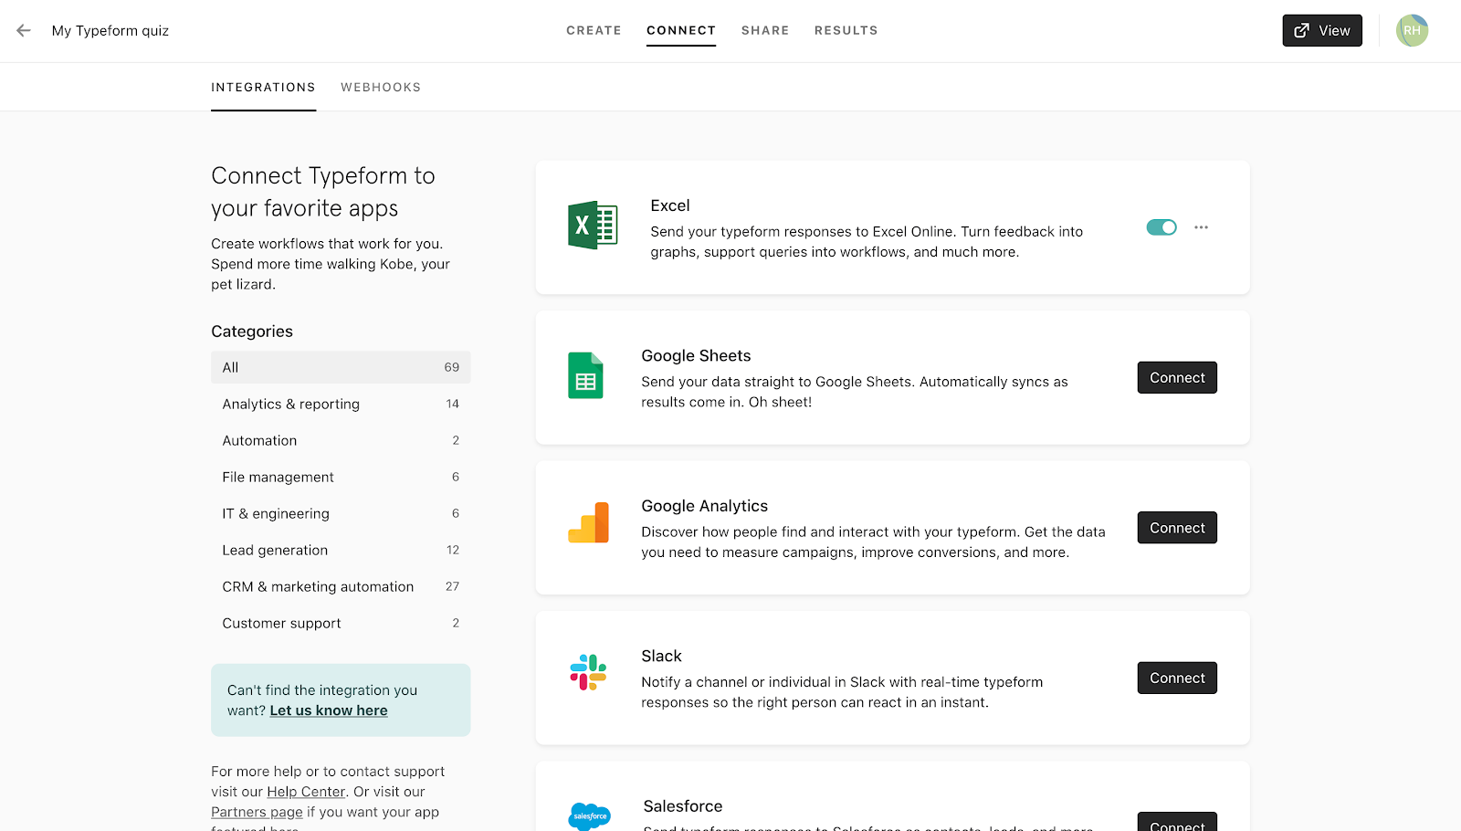Click the Excel logo icon

point(593,225)
